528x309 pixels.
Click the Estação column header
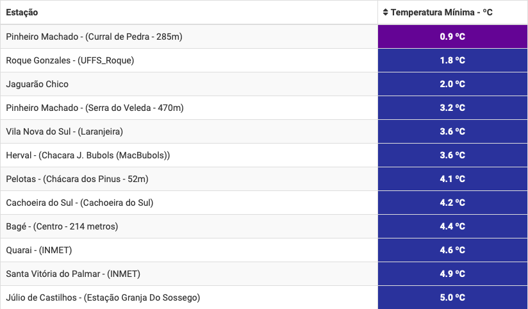click(22, 12)
